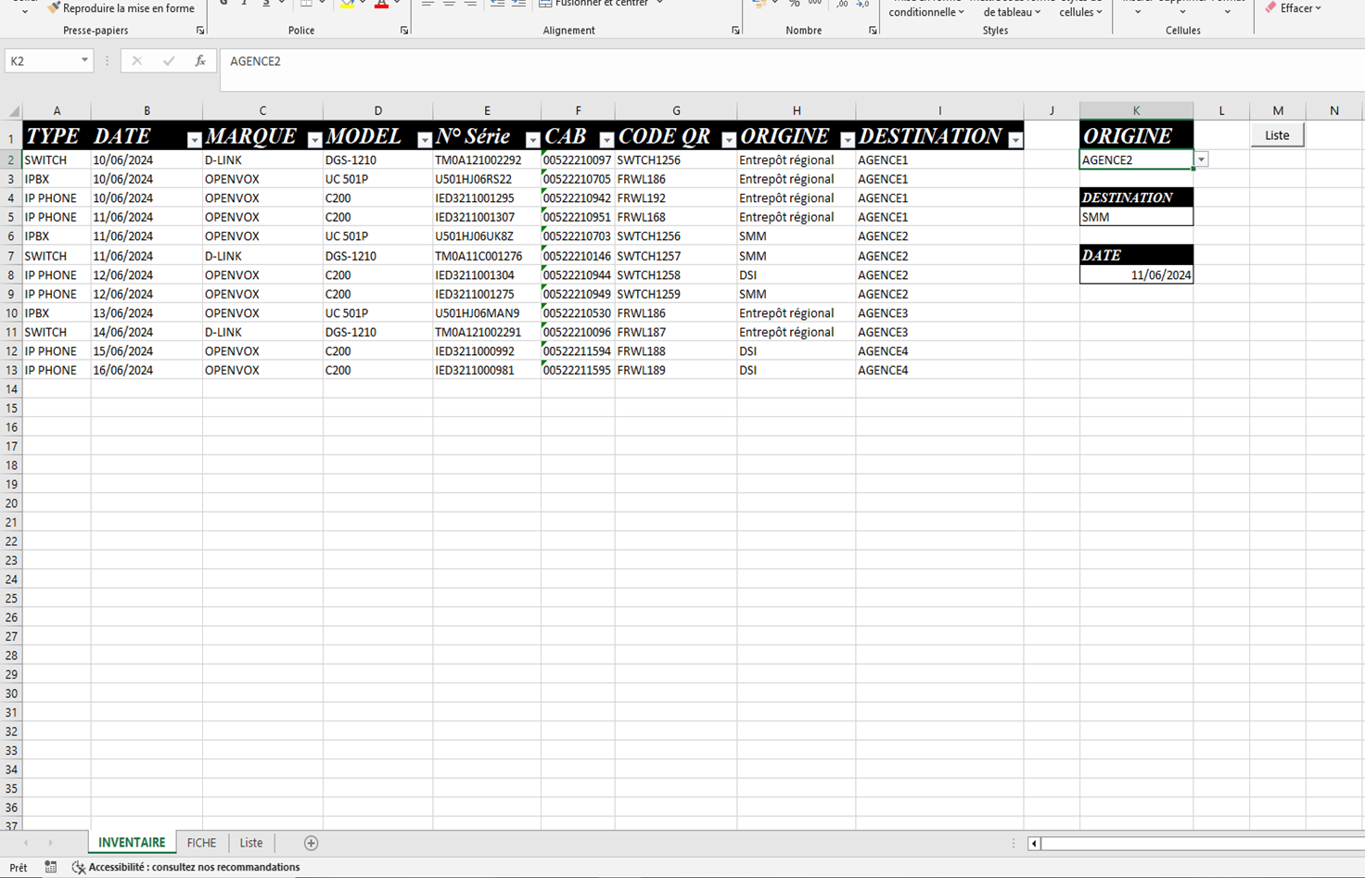The image size is (1365, 878).
Task: Click the red font color button
Action: point(381,5)
